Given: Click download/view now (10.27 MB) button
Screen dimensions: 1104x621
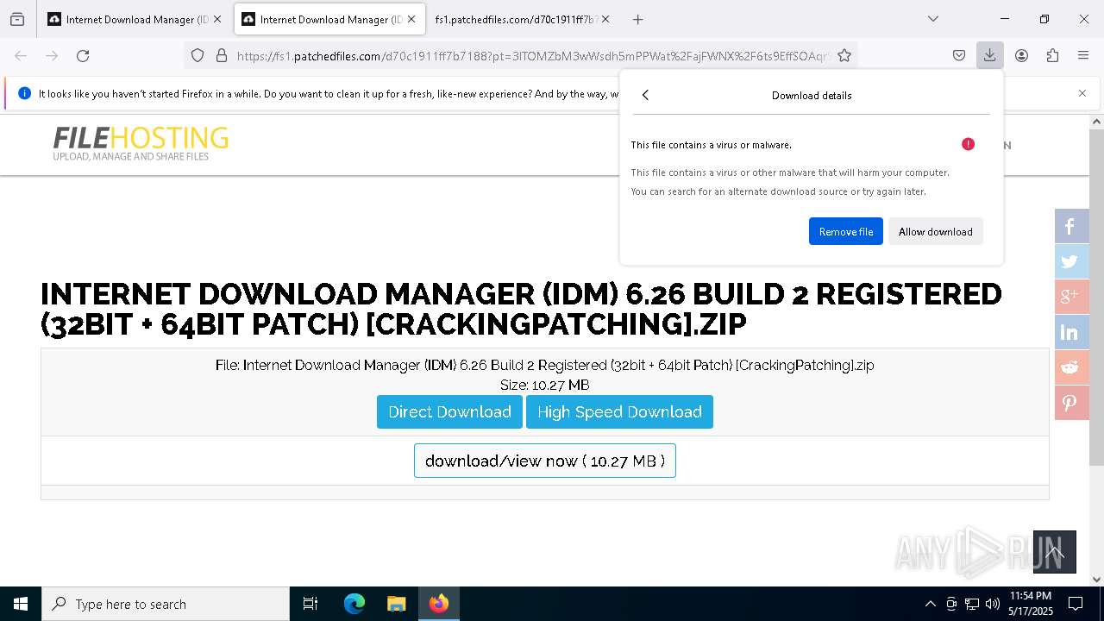Looking at the screenshot, I should pyautogui.click(x=545, y=461).
